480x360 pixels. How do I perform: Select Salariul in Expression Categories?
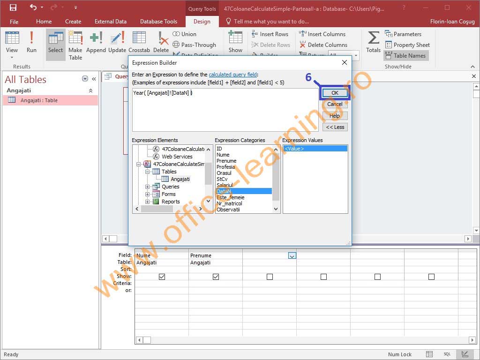(x=225, y=185)
